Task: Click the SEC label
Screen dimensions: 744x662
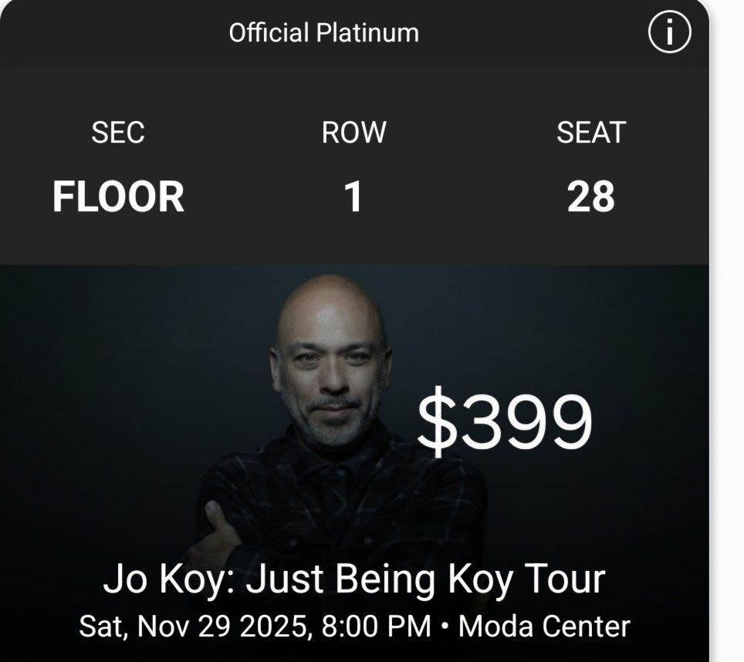Action: pyautogui.click(x=119, y=133)
